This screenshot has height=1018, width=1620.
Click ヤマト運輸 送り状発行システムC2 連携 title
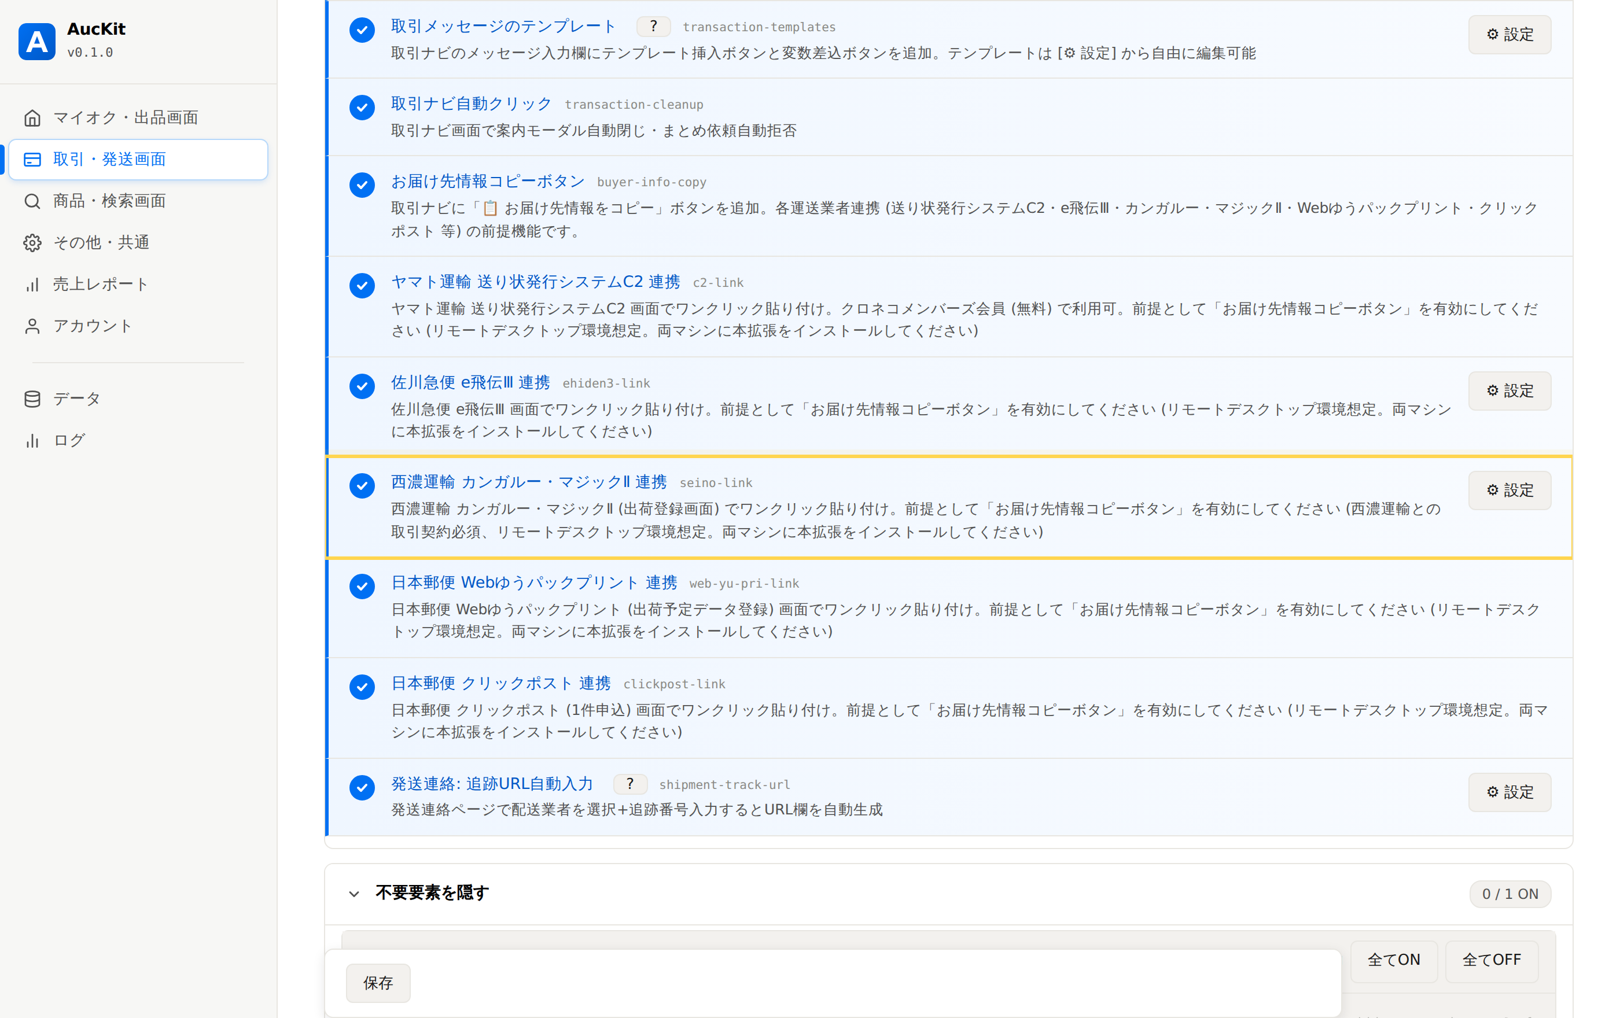click(536, 282)
